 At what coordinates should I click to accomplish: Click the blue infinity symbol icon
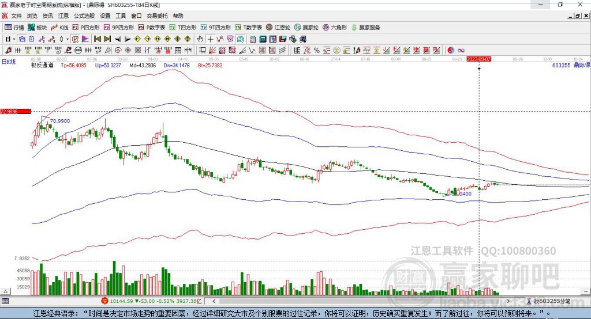[x=461, y=50]
